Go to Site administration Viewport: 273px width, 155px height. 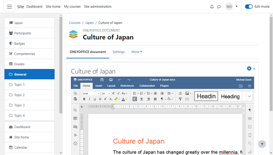point(98,7)
